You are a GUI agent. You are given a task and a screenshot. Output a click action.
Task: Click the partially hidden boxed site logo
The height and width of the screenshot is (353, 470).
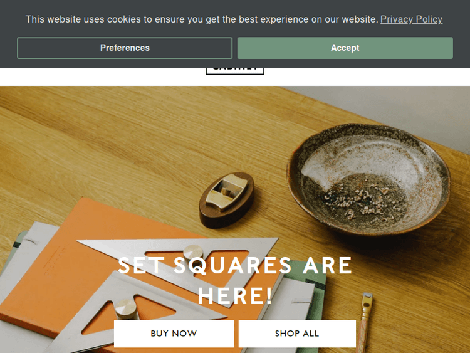235,71
